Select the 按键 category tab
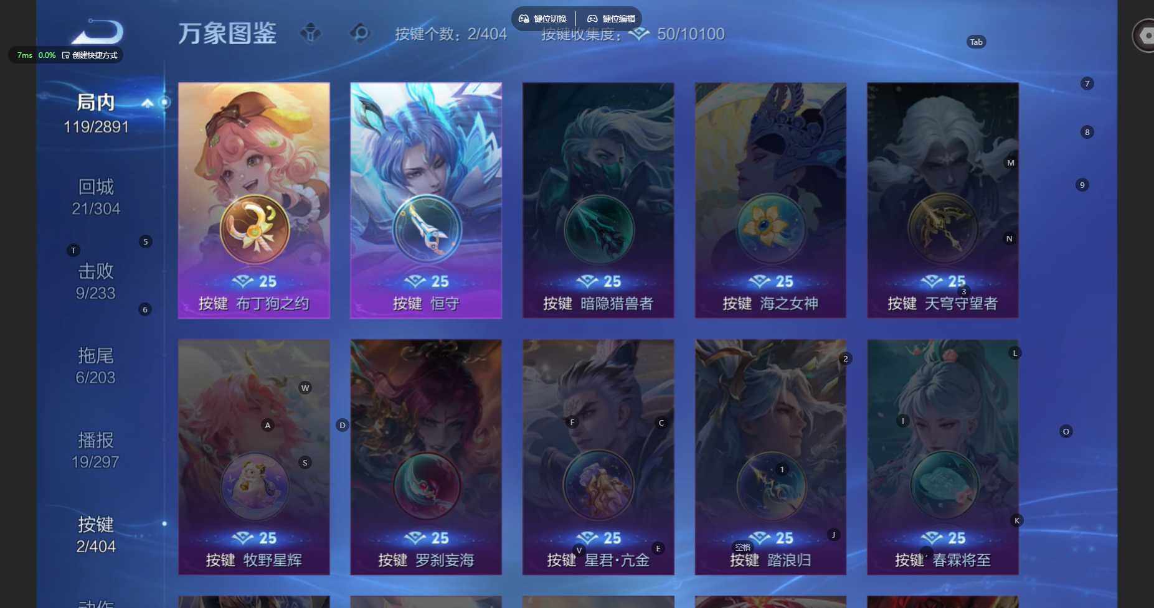Viewport: 1154px width, 608px height. 96,535
